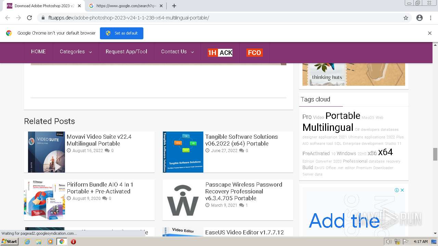
Task: Bookmark this page with the star icon
Action: tap(406, 18)
